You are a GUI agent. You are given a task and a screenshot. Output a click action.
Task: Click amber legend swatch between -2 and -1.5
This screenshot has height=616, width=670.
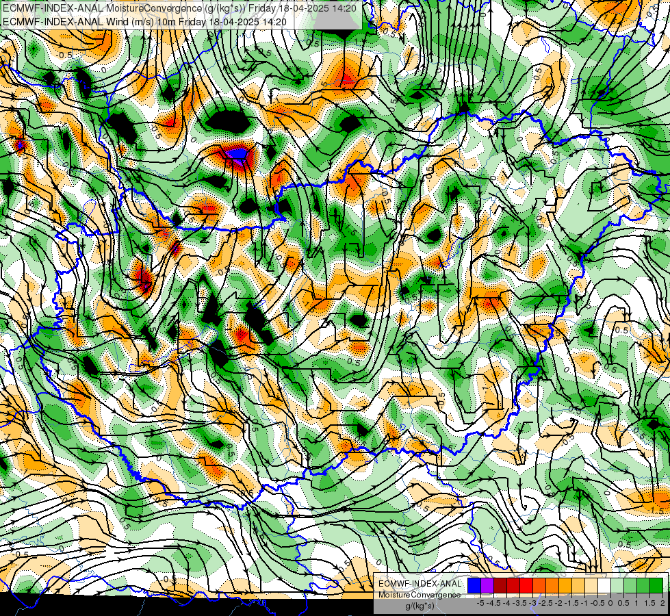coord(565,585)
